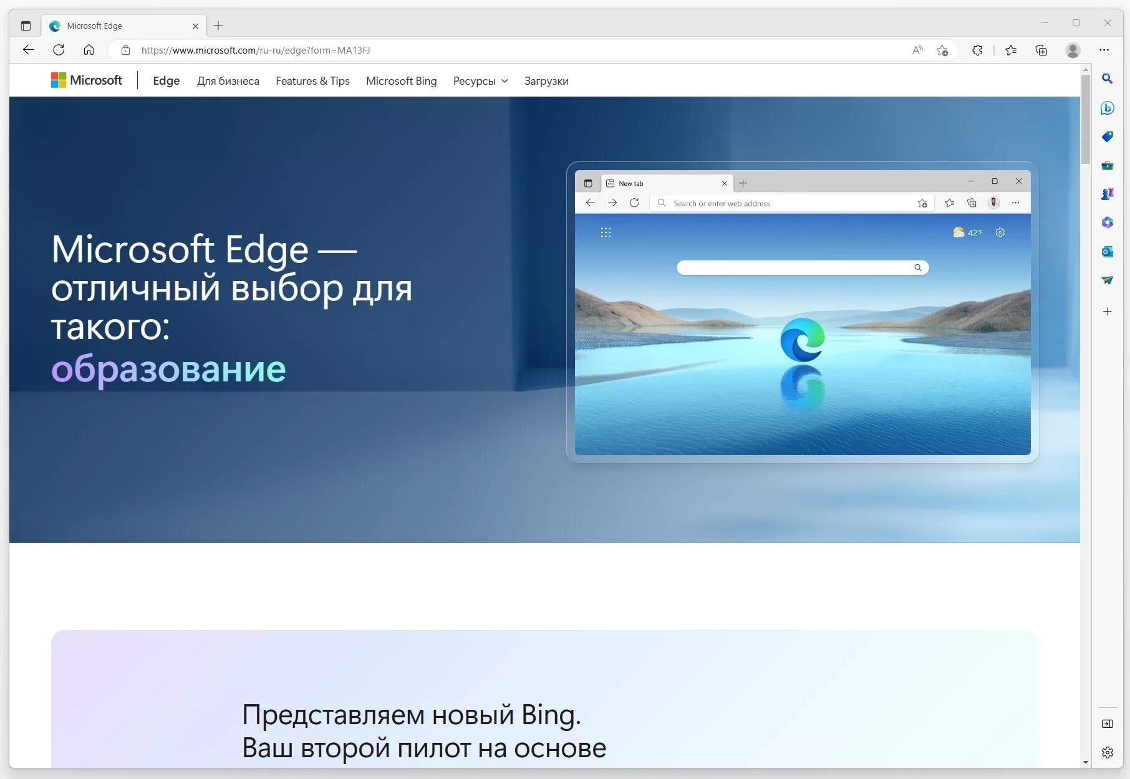Open the Edge navigation link
This screenshot has width=1130, height=779.
tap(166, 81)
